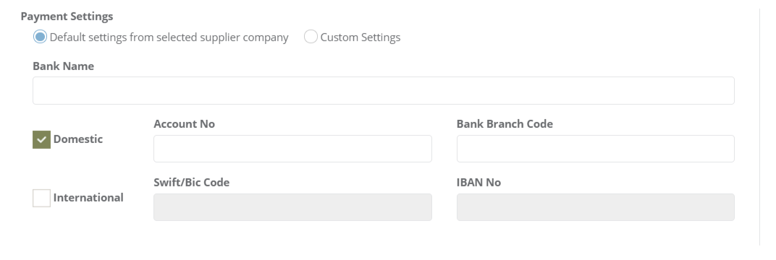Image resolution: width=776 pixels, height=260 pixels.
Task: Click the Account No field label
Action: tap(184, 123)
